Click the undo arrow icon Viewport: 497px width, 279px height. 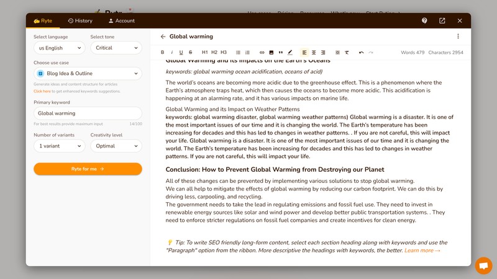tap(362, 53)
